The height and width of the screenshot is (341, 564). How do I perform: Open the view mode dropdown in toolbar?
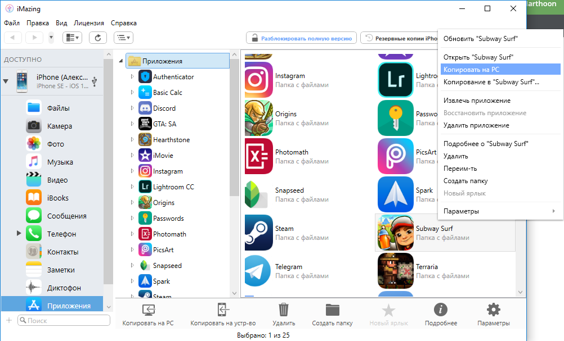pos(72,38)
